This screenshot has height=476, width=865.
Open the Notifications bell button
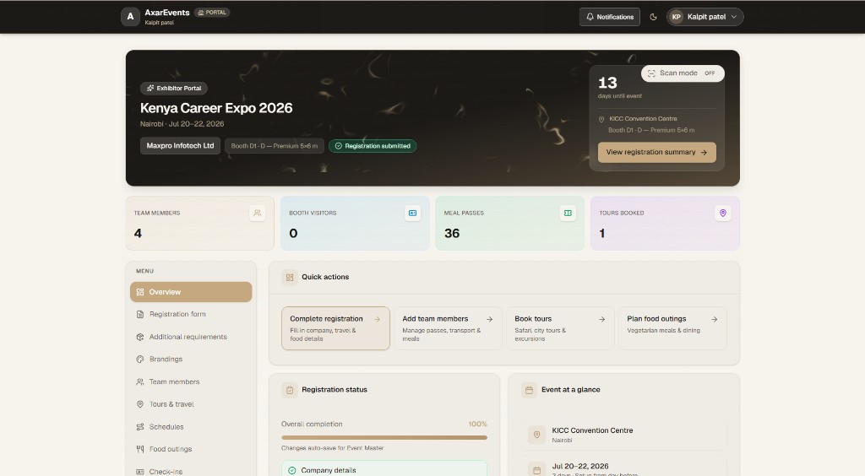[x=610, y=17]
